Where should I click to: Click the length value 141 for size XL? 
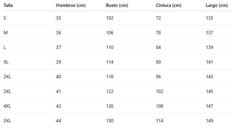tap(210, 62)
